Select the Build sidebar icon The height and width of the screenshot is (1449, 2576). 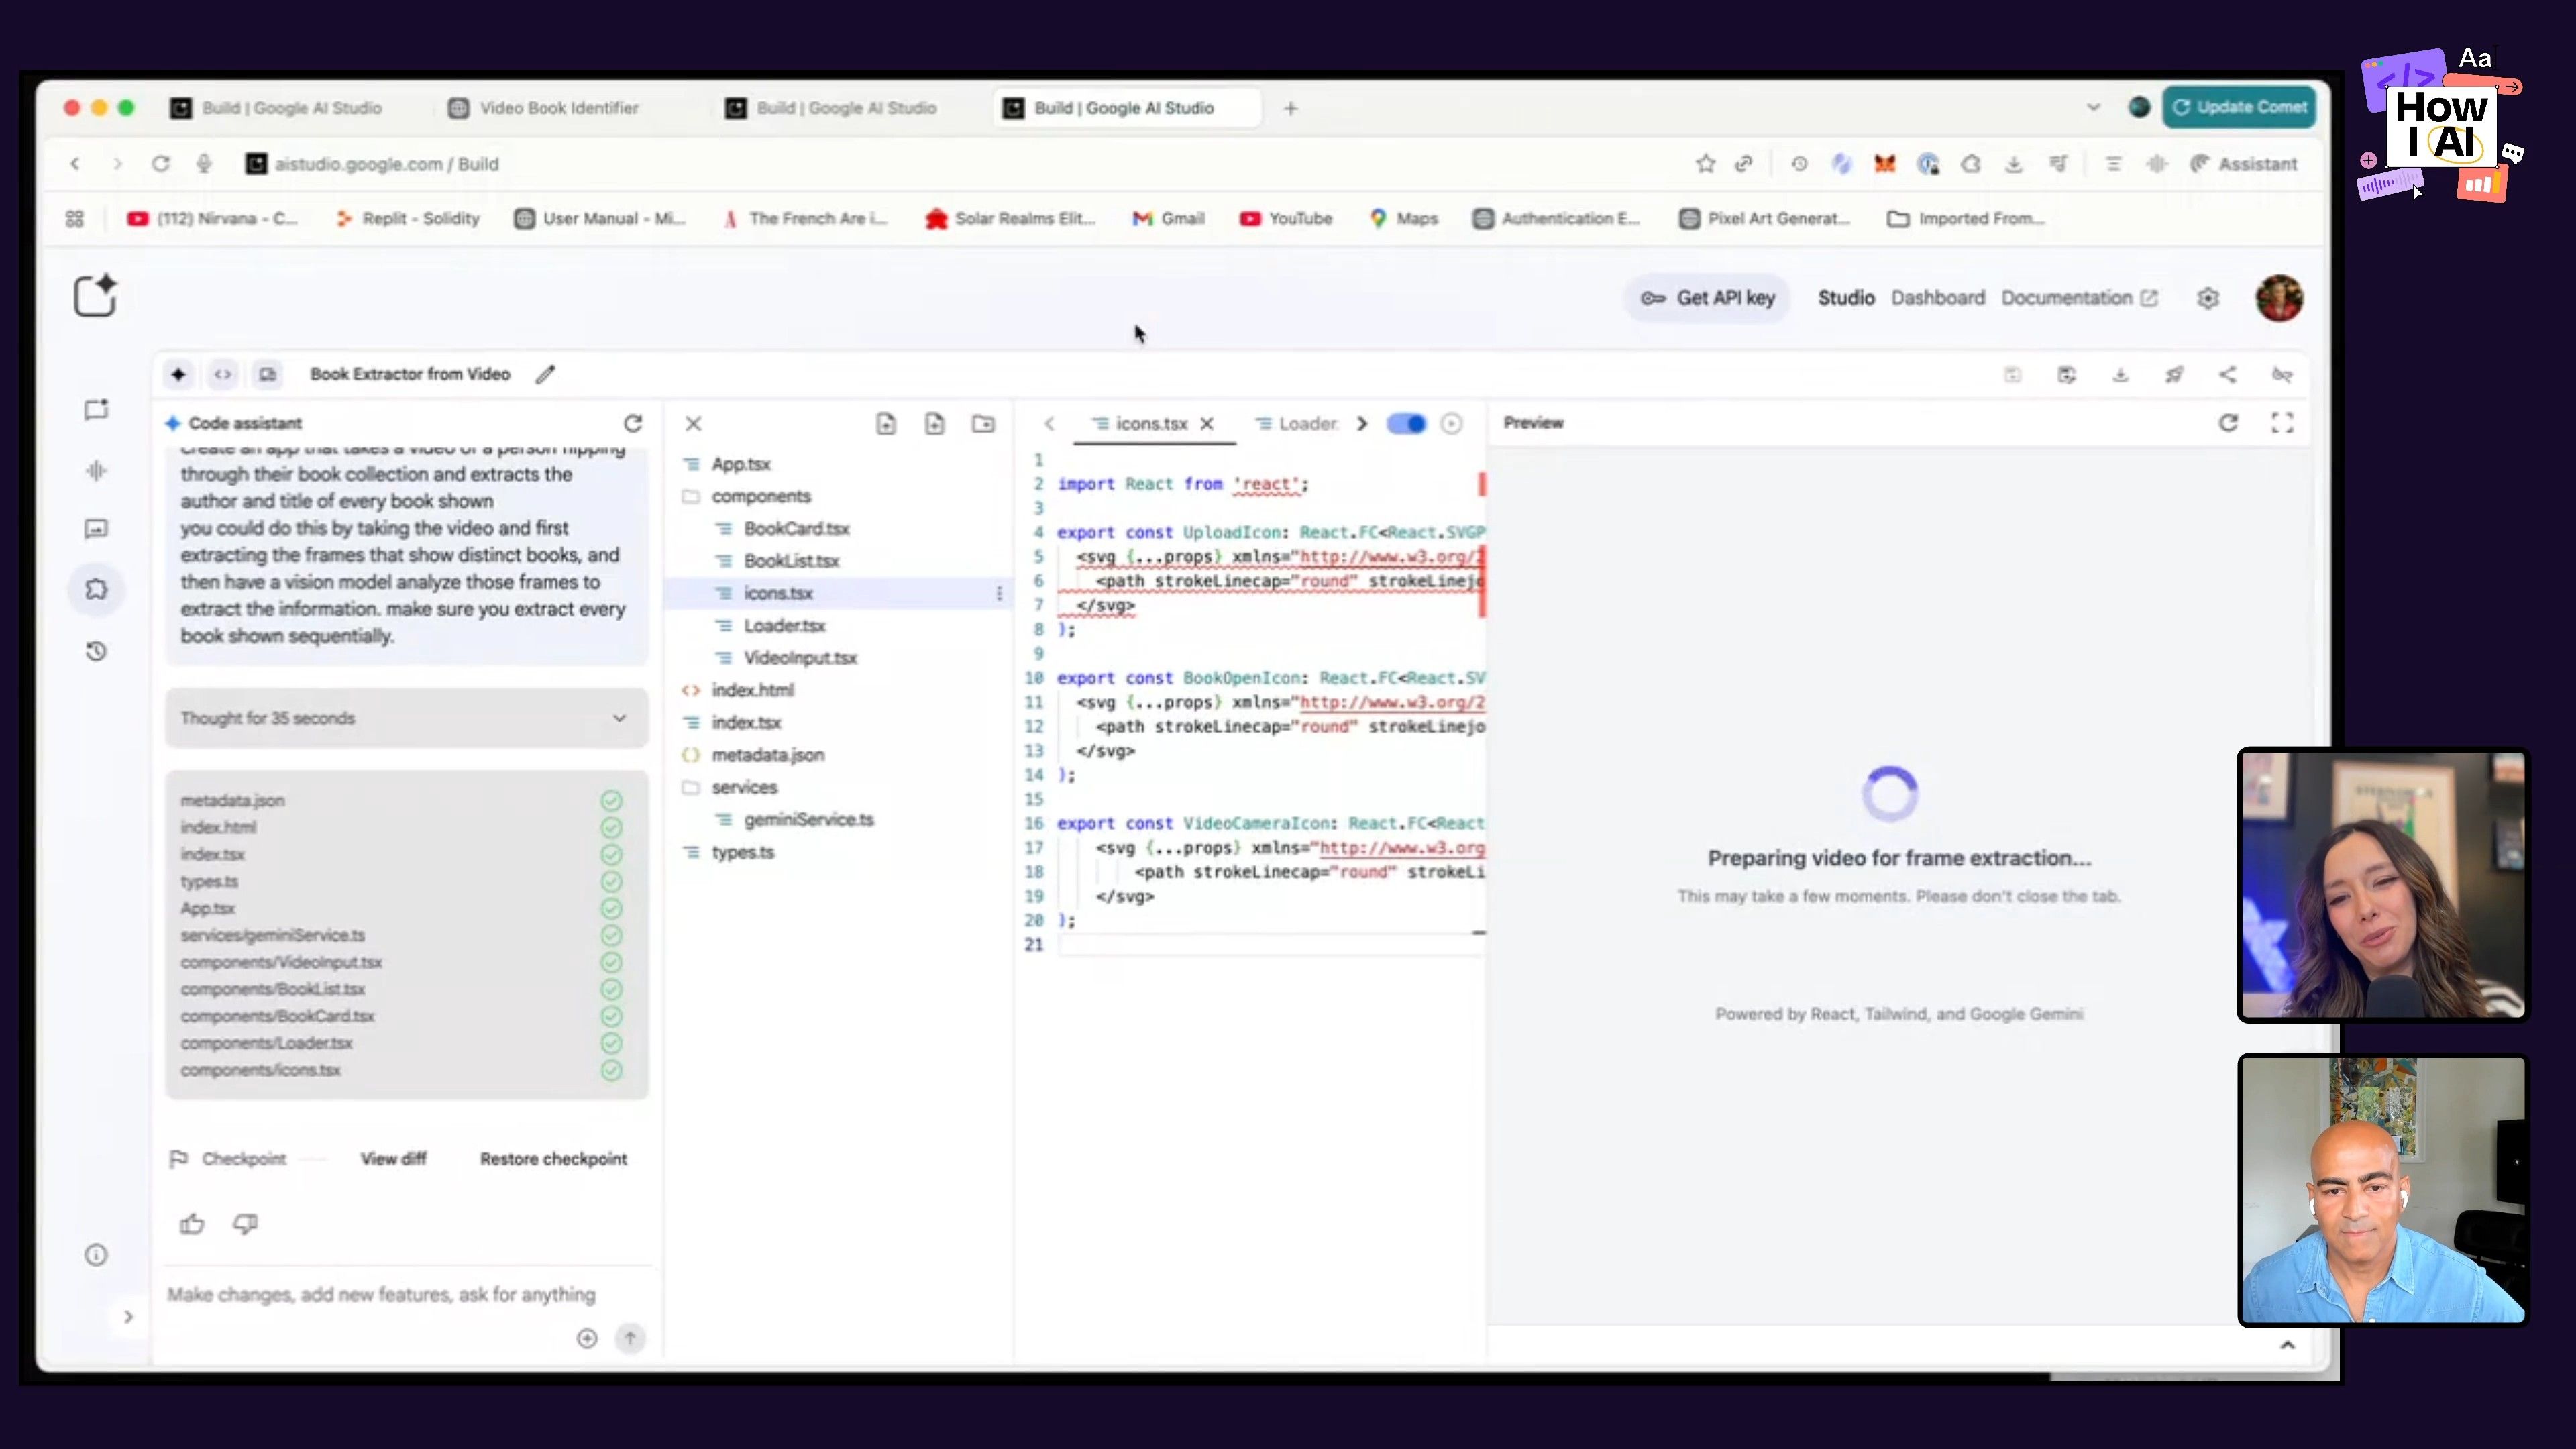pos(96,590)
